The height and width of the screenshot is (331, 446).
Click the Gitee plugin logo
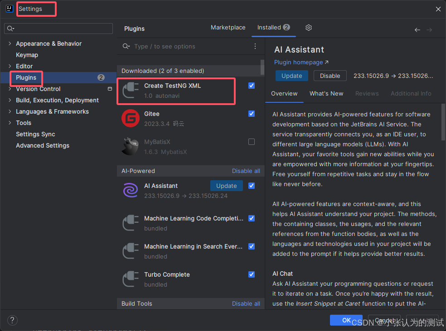tap(131, 118)
